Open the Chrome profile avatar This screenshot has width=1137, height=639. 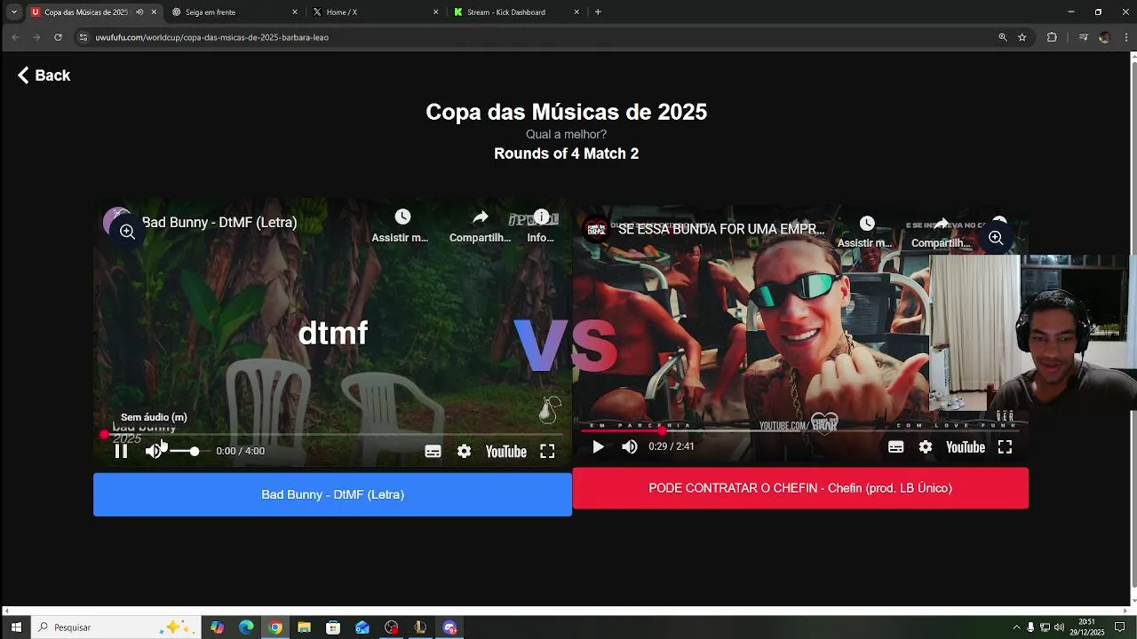pyautogui.click(x=1104, y=37)
